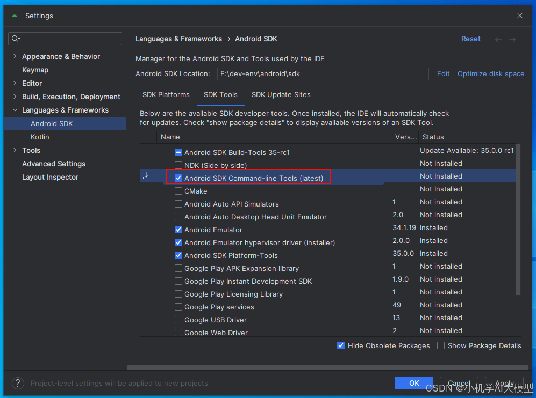The image size is (536, 398).
Task: Click the Status column header
Action: (470, 137)
